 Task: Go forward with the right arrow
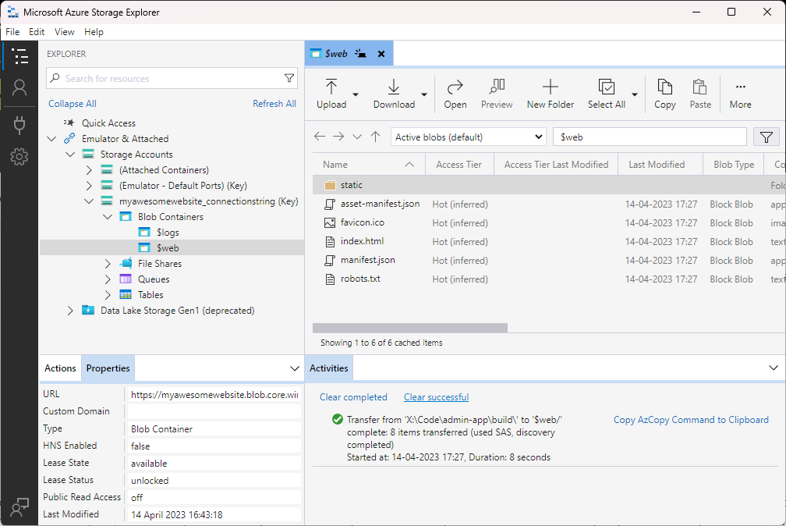click(338, 137)
